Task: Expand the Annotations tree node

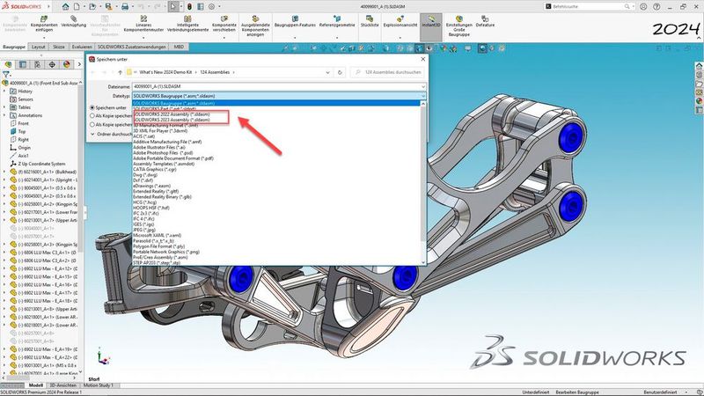Action: click(4, 115)
